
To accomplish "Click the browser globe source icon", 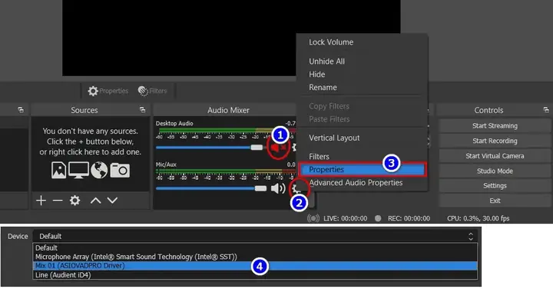I will point(99,171).
